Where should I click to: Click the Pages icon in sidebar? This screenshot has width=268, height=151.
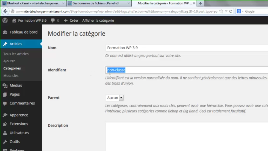point(5,94)
